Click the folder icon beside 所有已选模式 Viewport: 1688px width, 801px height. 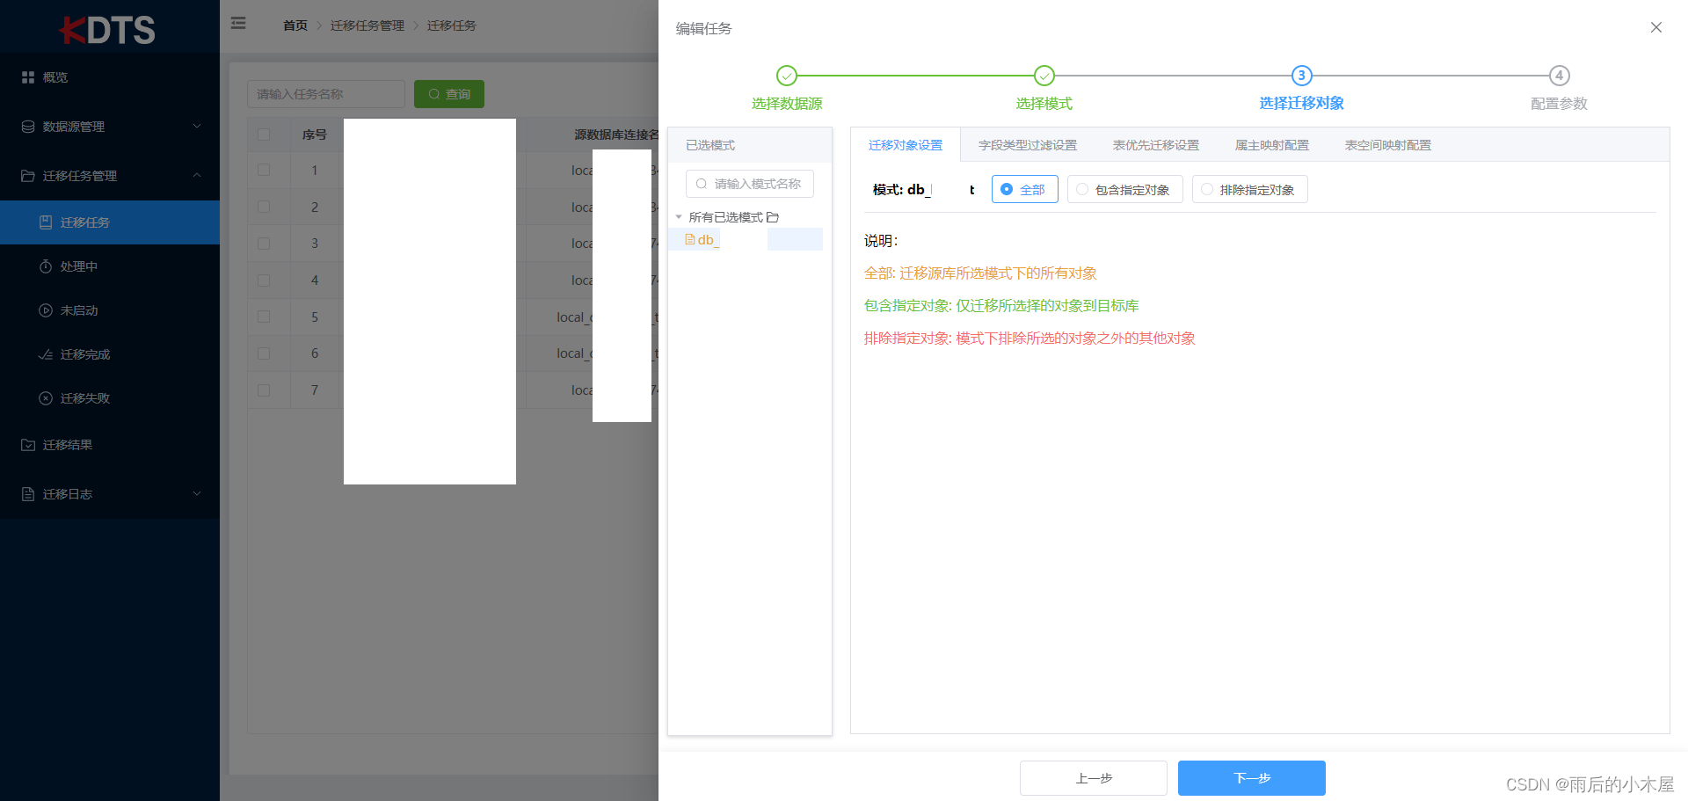click(x=773, y=217)
